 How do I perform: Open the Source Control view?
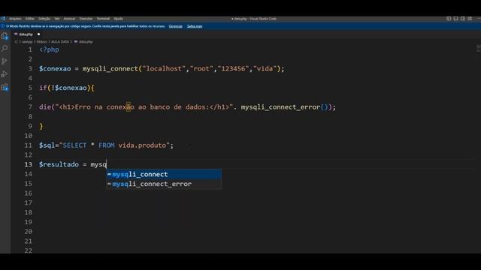point(5,61)
